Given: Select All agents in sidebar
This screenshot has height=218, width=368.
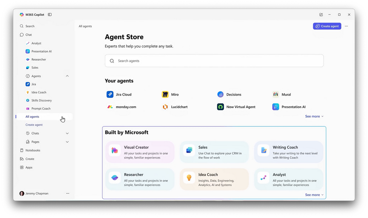Looking at the screenshot, I should (32, 117).
